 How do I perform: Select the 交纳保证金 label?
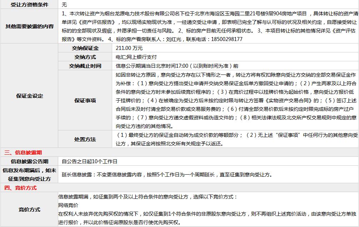click(85, 48)
